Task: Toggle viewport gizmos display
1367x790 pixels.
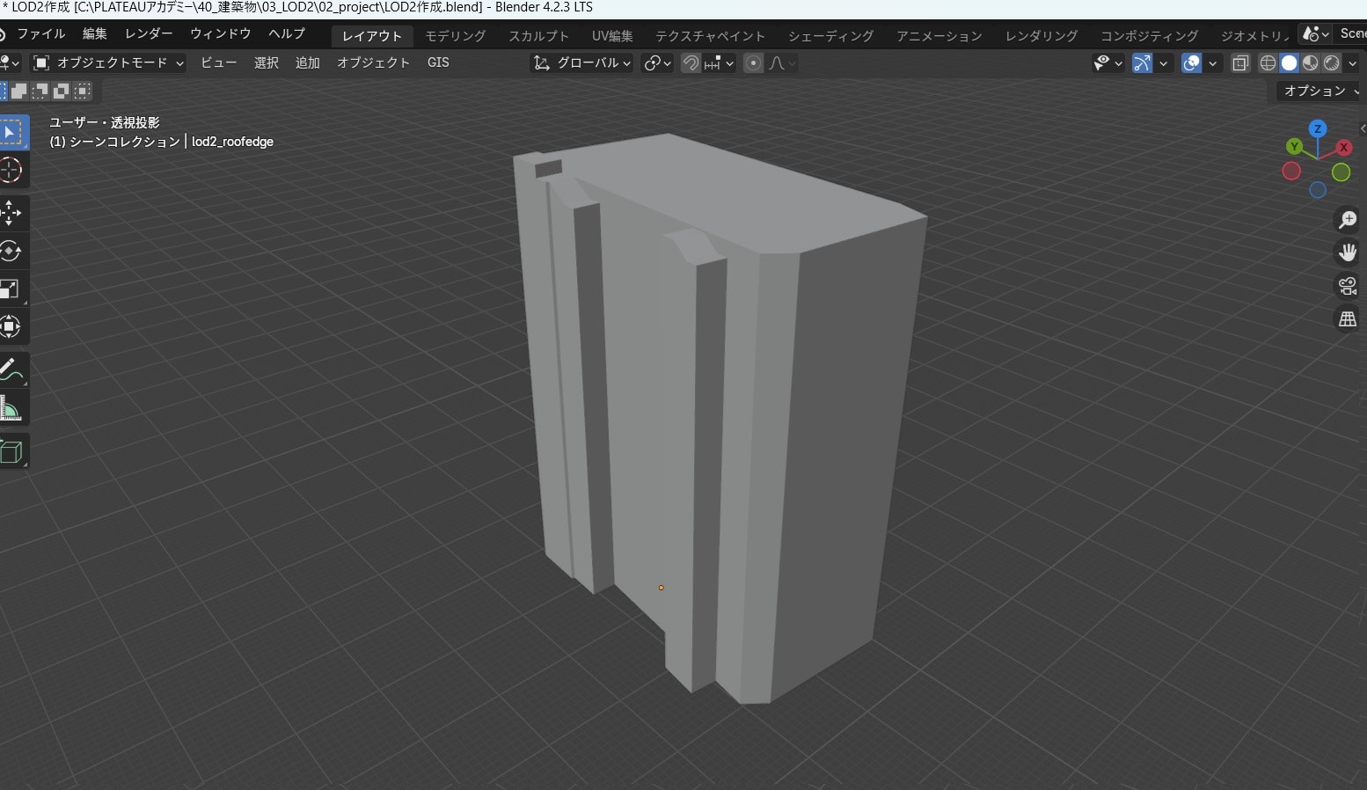Action: [x=1142, y=62]
